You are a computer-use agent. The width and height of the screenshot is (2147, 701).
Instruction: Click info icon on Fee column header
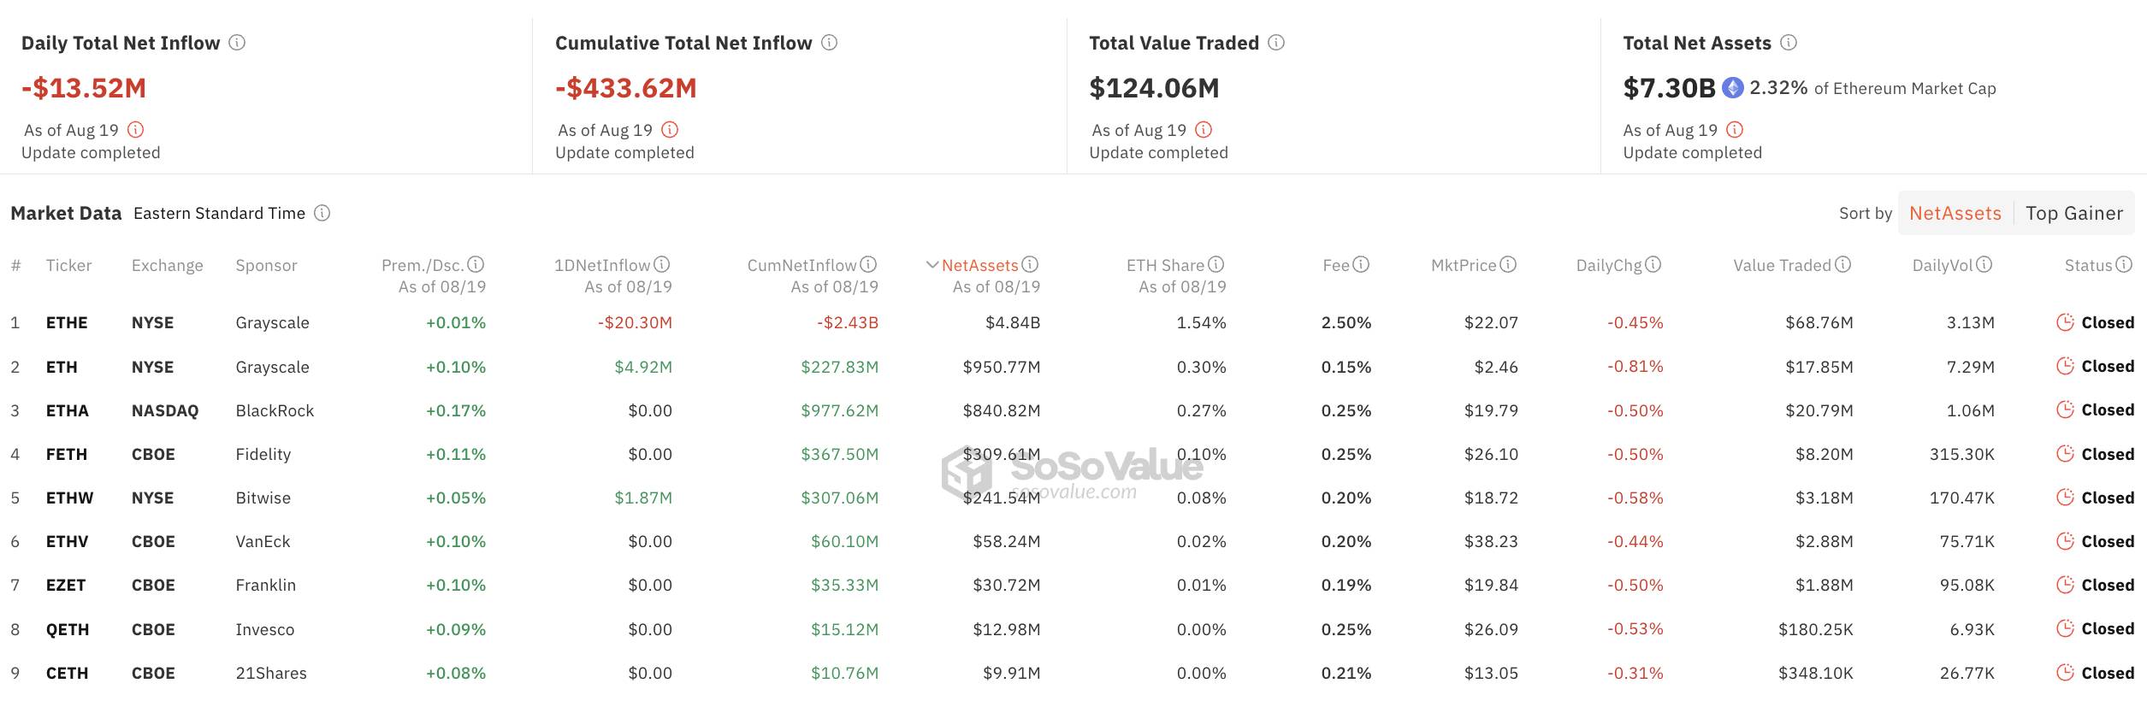1361,265
